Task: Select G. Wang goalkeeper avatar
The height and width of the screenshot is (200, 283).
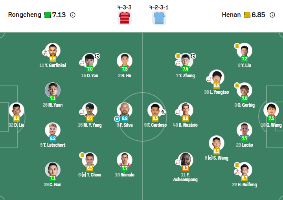Action: pyautogui.click(x=271, y=110)
